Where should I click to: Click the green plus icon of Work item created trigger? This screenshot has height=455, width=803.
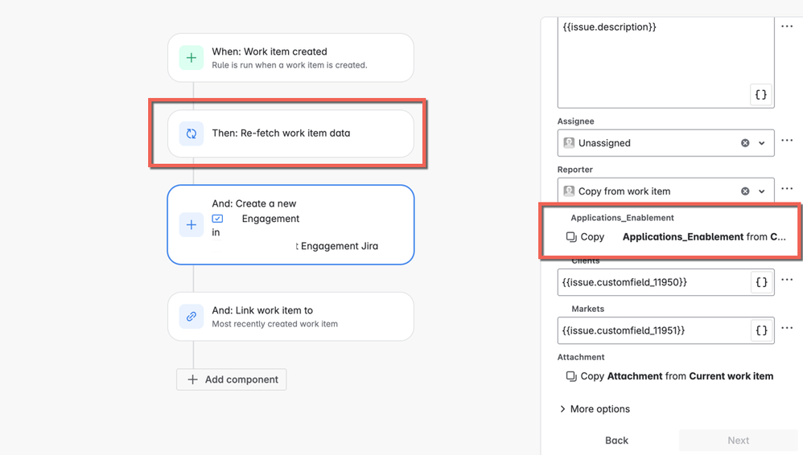191,58
